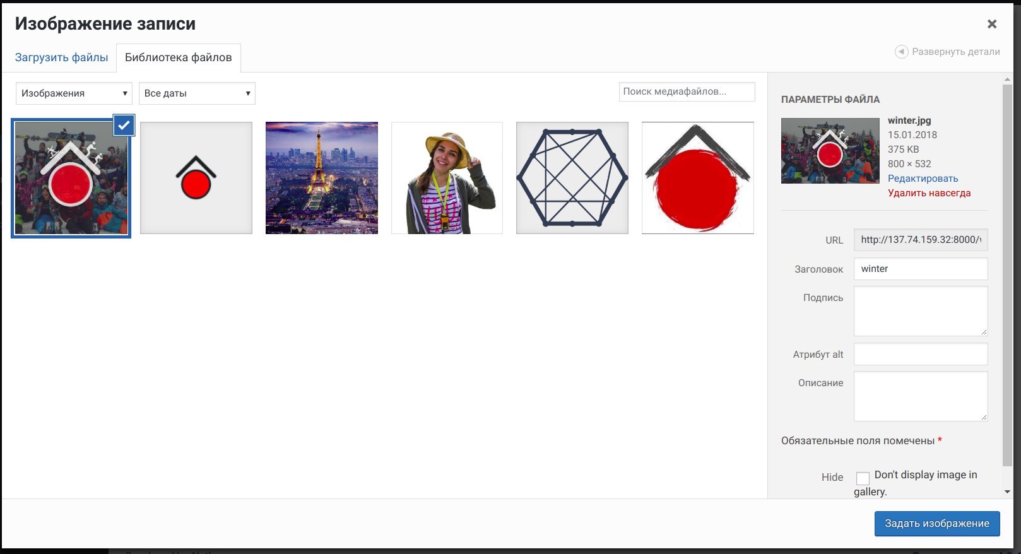1021x554 pixels.
Task: Click the Редактировать link
Action: point(923,179)
